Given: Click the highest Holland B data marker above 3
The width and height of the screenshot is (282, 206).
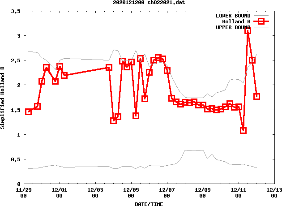Looking at the screenshot, I should coord(248,30).
